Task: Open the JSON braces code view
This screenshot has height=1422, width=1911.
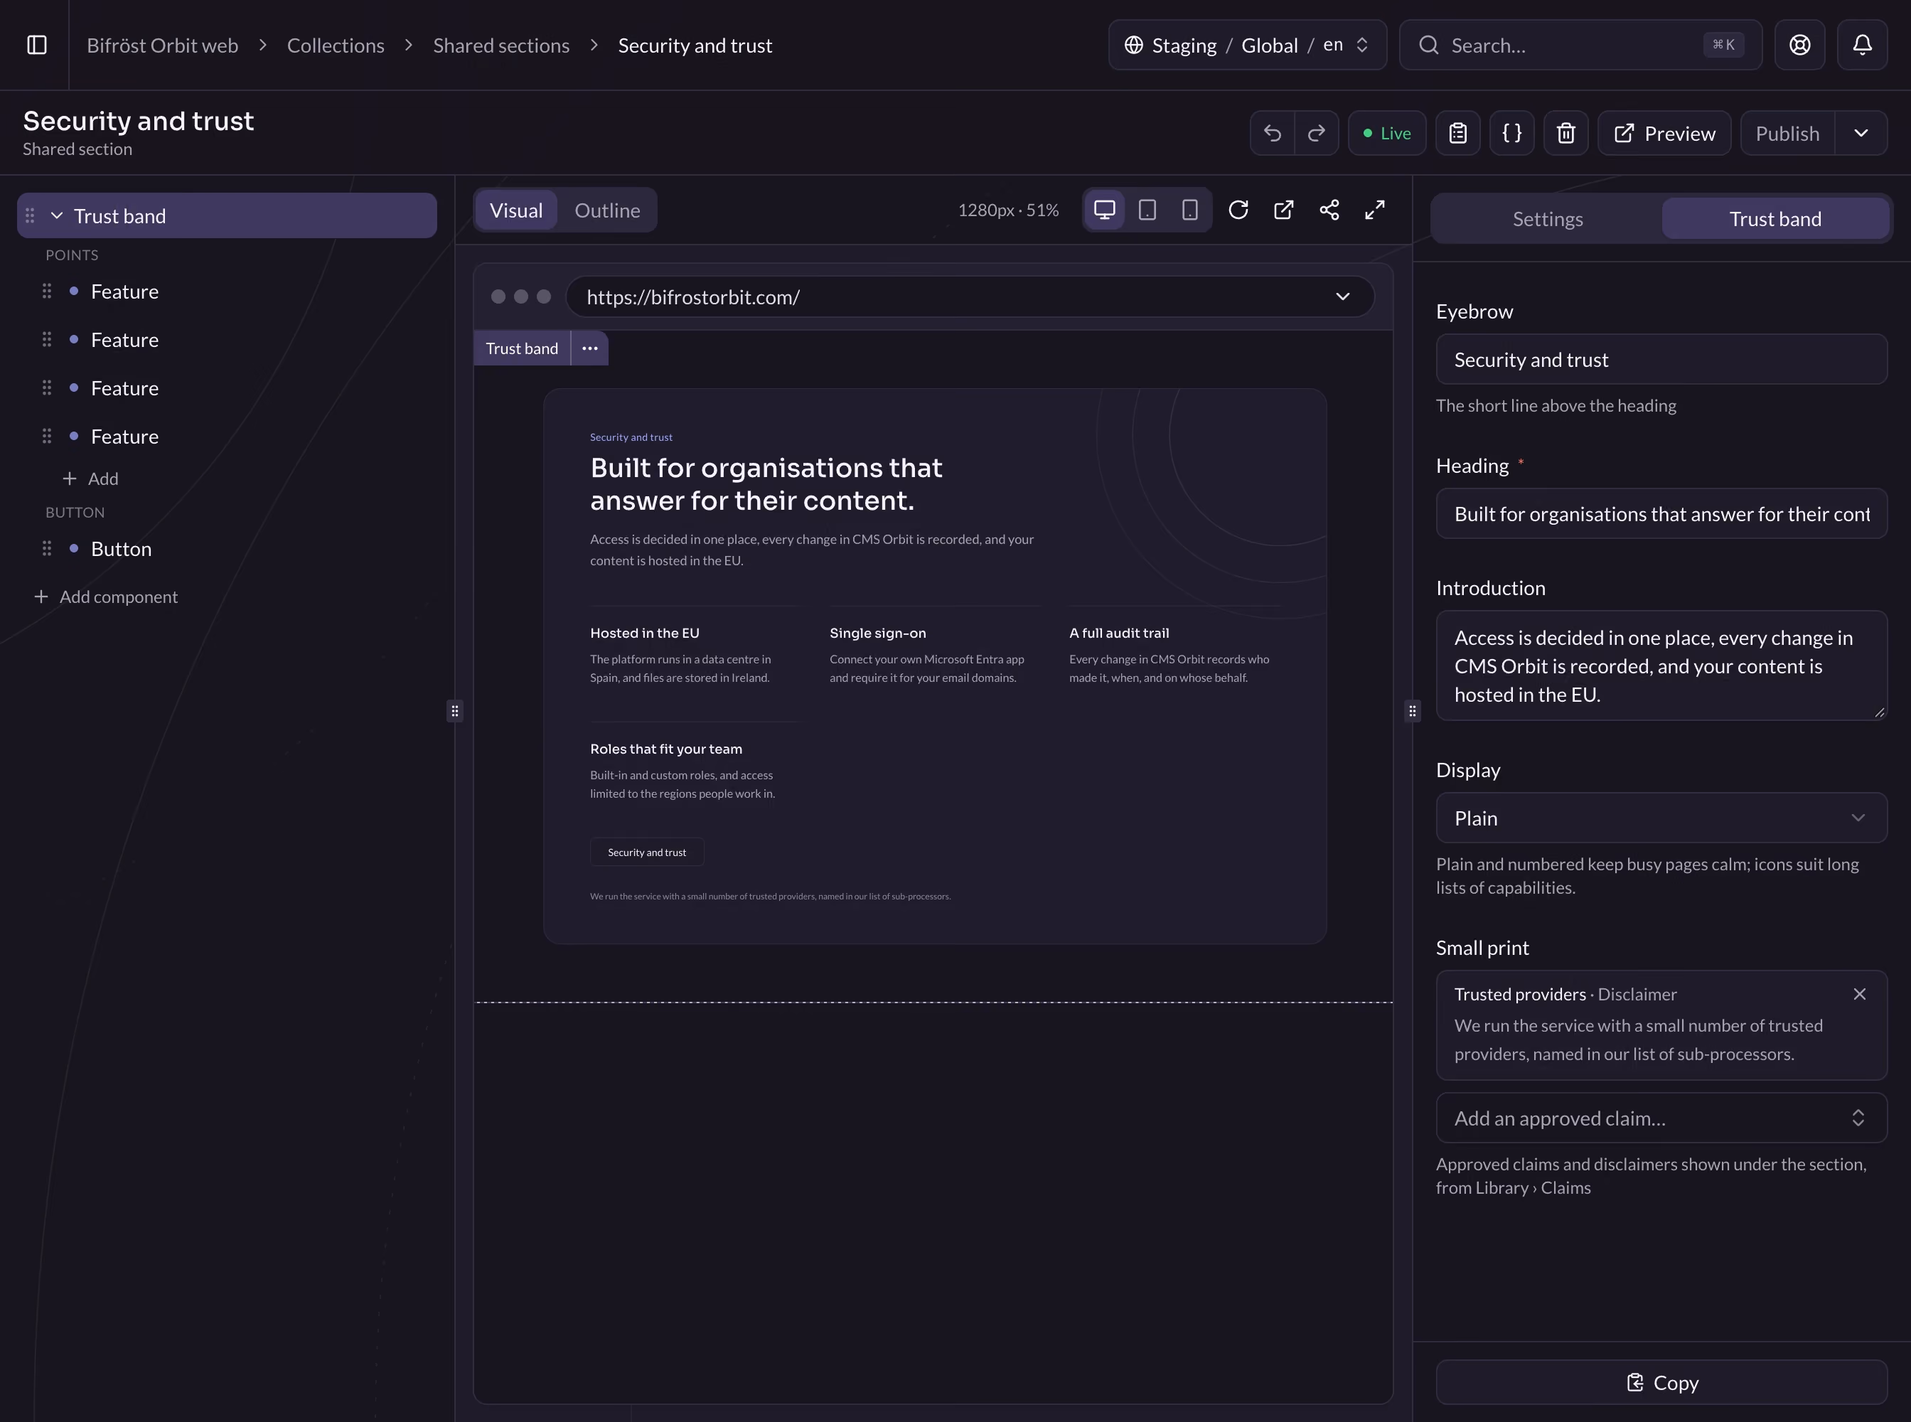Action: 1511,134
